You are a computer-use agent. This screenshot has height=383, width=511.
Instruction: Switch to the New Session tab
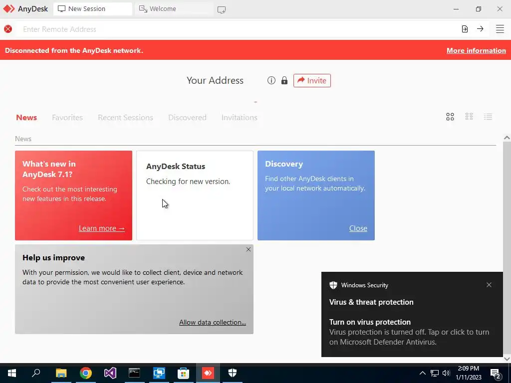click(92, 9)
